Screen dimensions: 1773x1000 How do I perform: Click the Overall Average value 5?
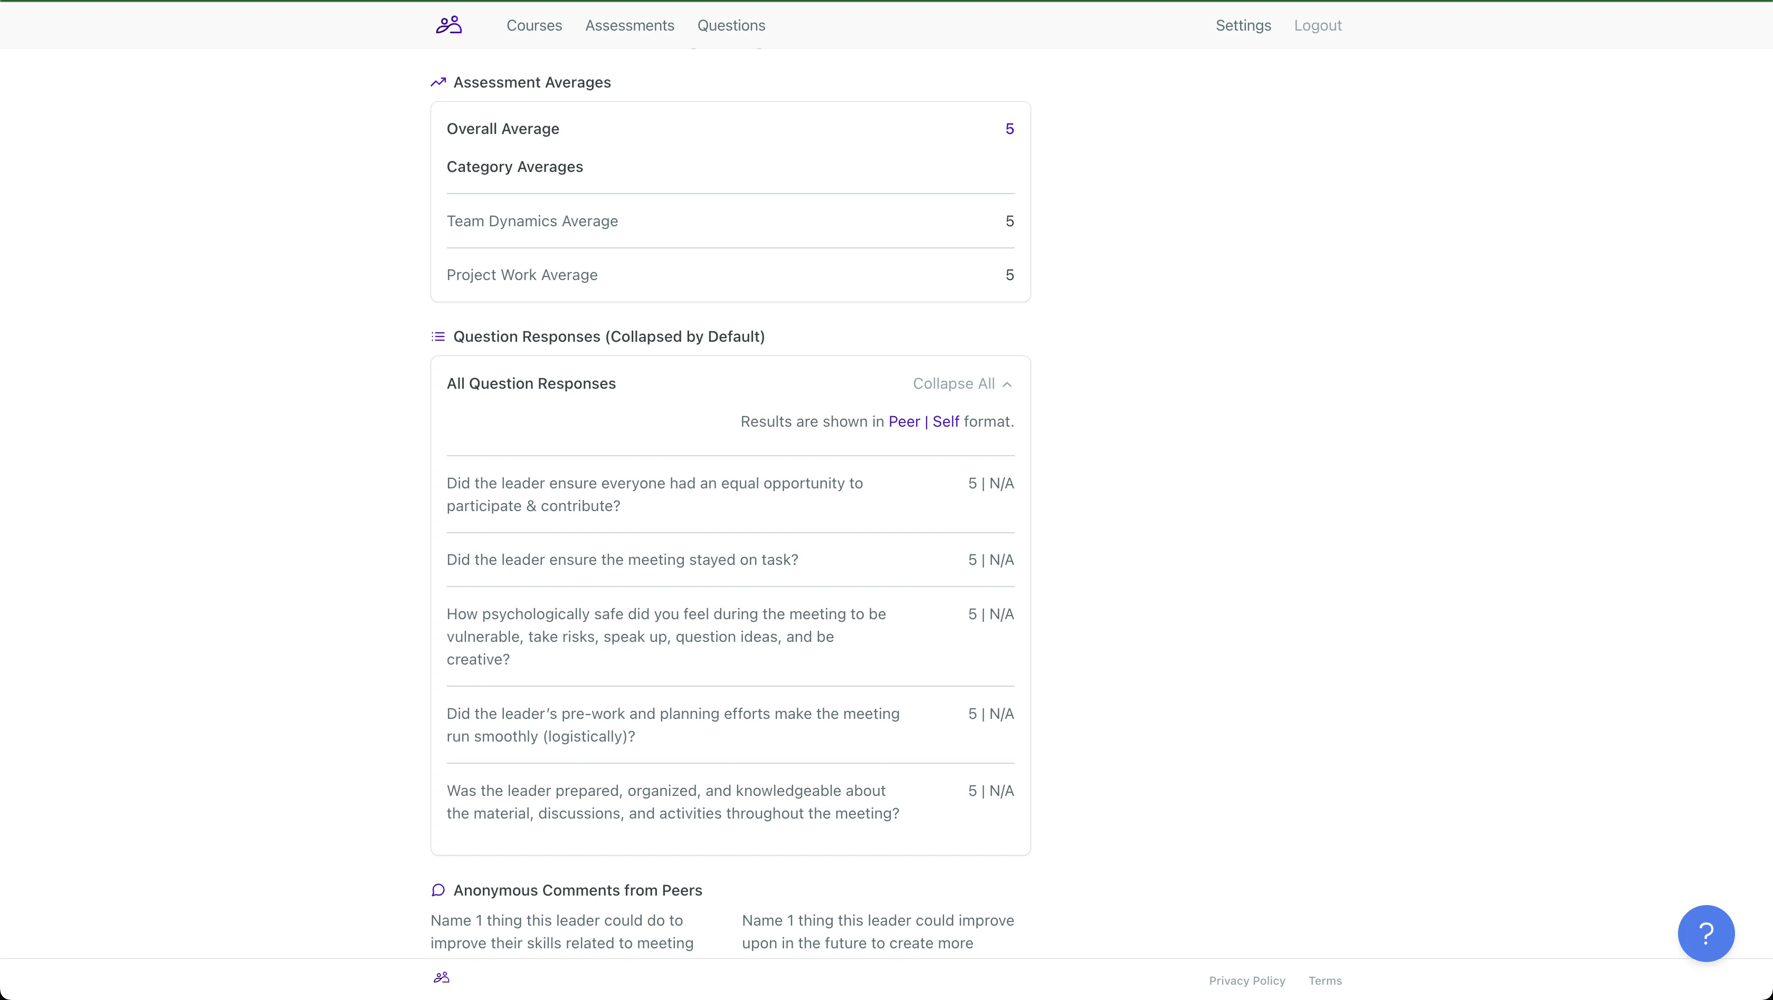point(1009,129)
